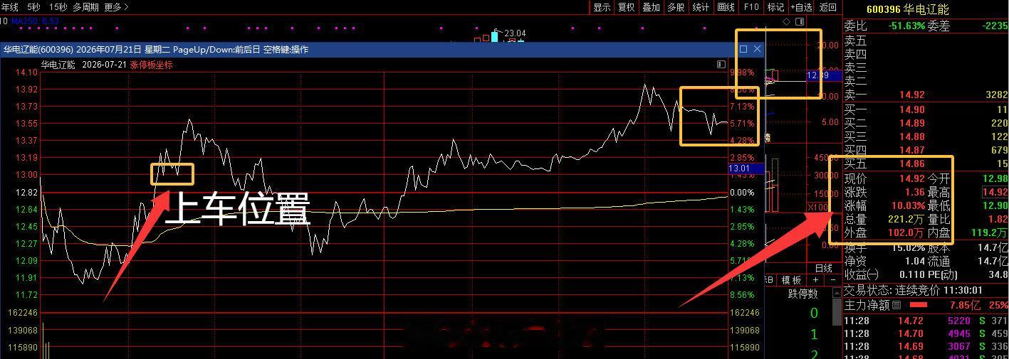Toggle the split-panel icon beside the diamond
The height and width of the screenshot is (359, 1009).
[800, 21]
